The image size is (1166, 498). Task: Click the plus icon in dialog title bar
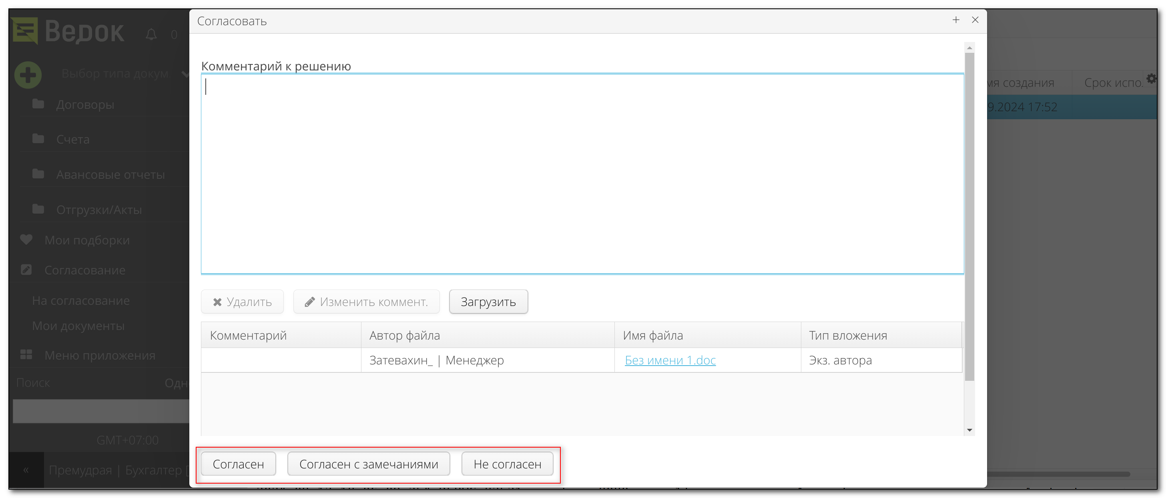tap(955, 20)
